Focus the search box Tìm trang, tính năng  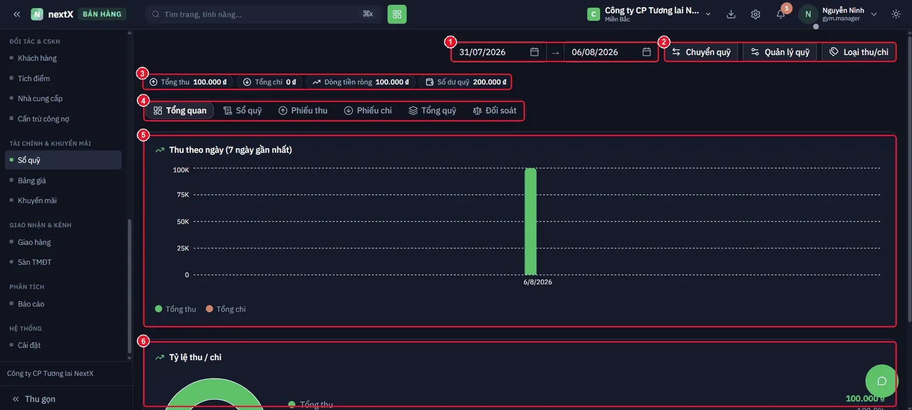[263, 14]
